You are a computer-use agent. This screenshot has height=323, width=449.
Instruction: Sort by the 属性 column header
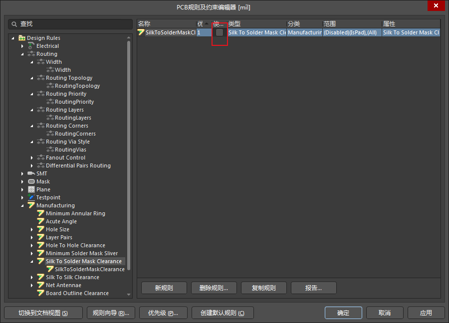(x=411, y=24)
